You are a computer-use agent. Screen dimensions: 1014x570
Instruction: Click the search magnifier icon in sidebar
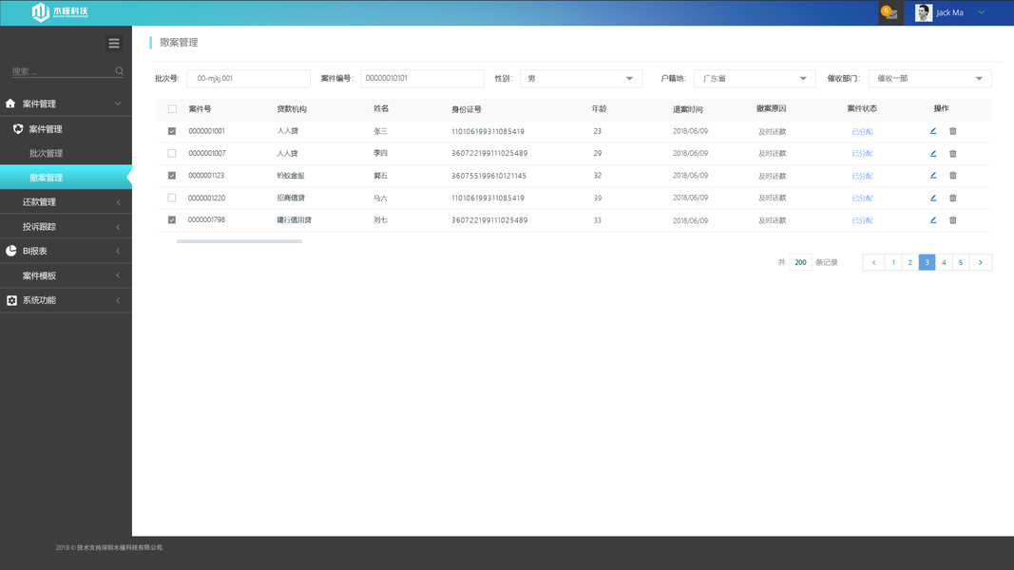(119, 71)
